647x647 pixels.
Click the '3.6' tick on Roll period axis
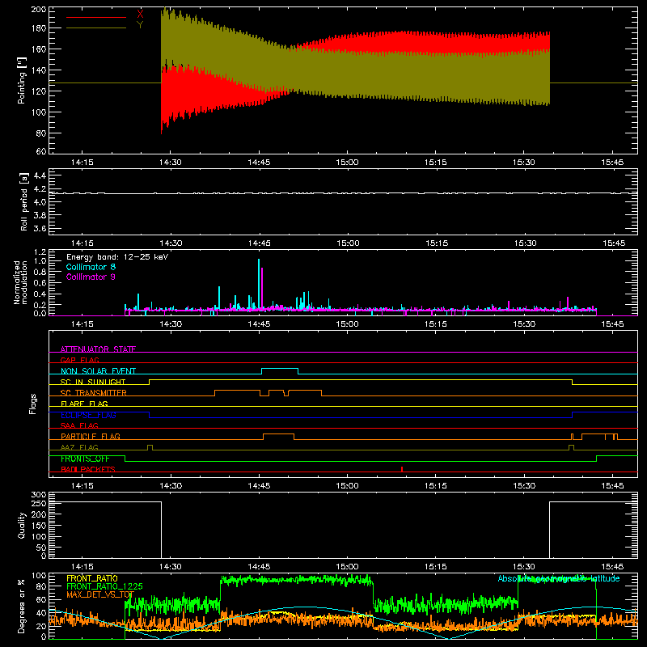tap(40, 228)
